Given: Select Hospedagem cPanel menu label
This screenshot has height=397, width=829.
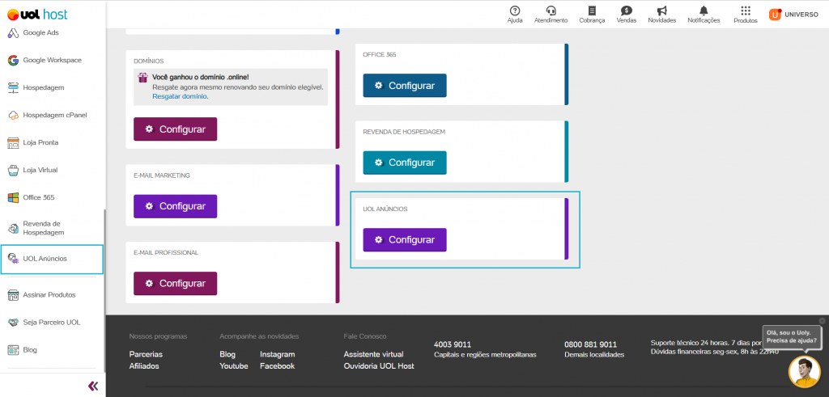Looking at the screenshot, I should 55,115.
